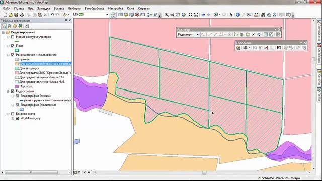Enable 'Новые контуры участков' layer checkbox

tap(13, 37)
